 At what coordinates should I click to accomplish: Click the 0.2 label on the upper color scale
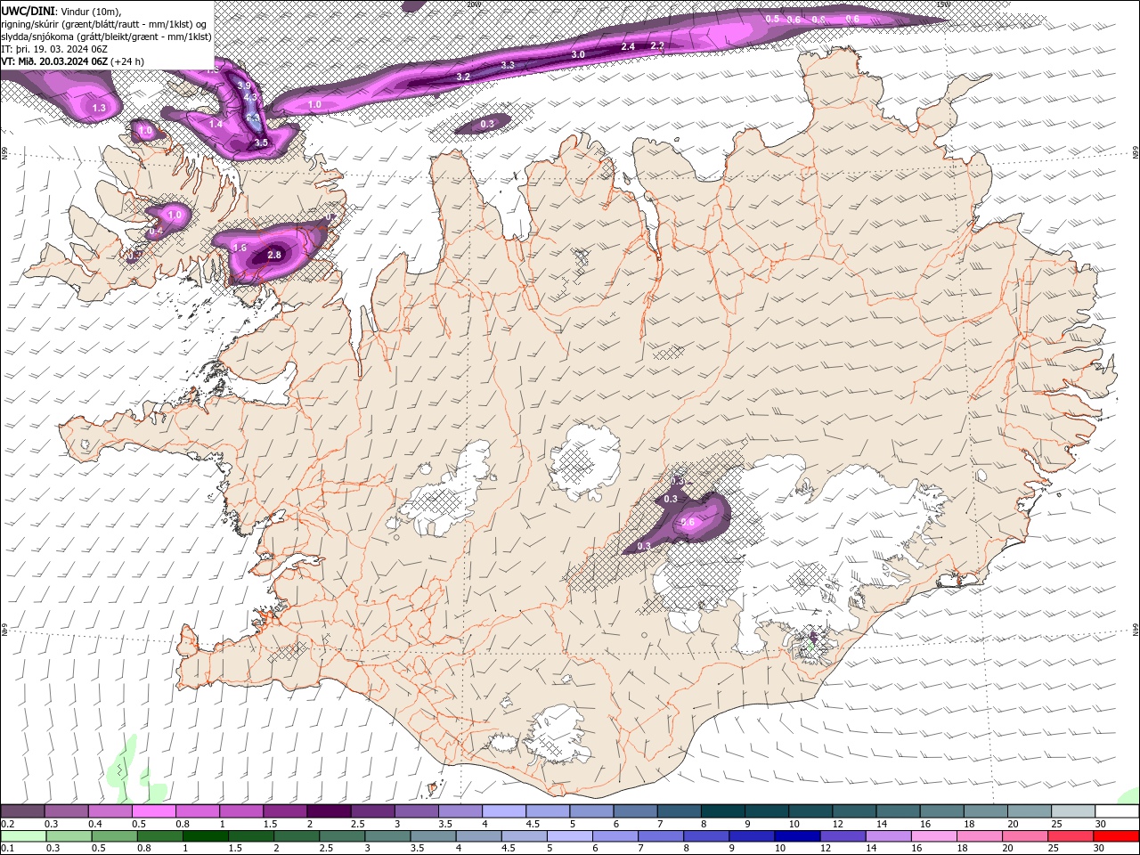[x=7, y=824]
